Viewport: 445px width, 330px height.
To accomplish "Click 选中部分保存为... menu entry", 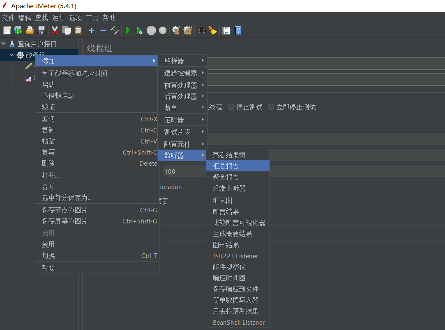I will 97,198.
